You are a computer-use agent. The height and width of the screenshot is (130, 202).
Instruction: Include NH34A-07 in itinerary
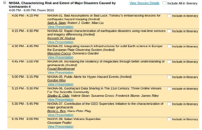pos(169,104)
